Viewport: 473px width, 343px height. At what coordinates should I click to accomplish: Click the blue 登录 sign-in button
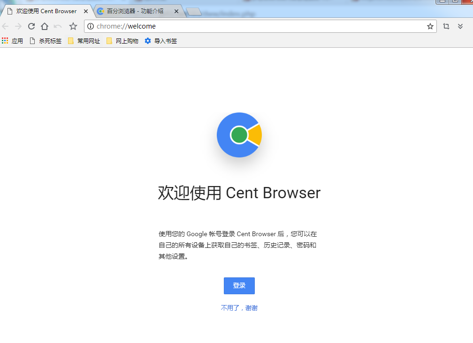coord(239,286)
